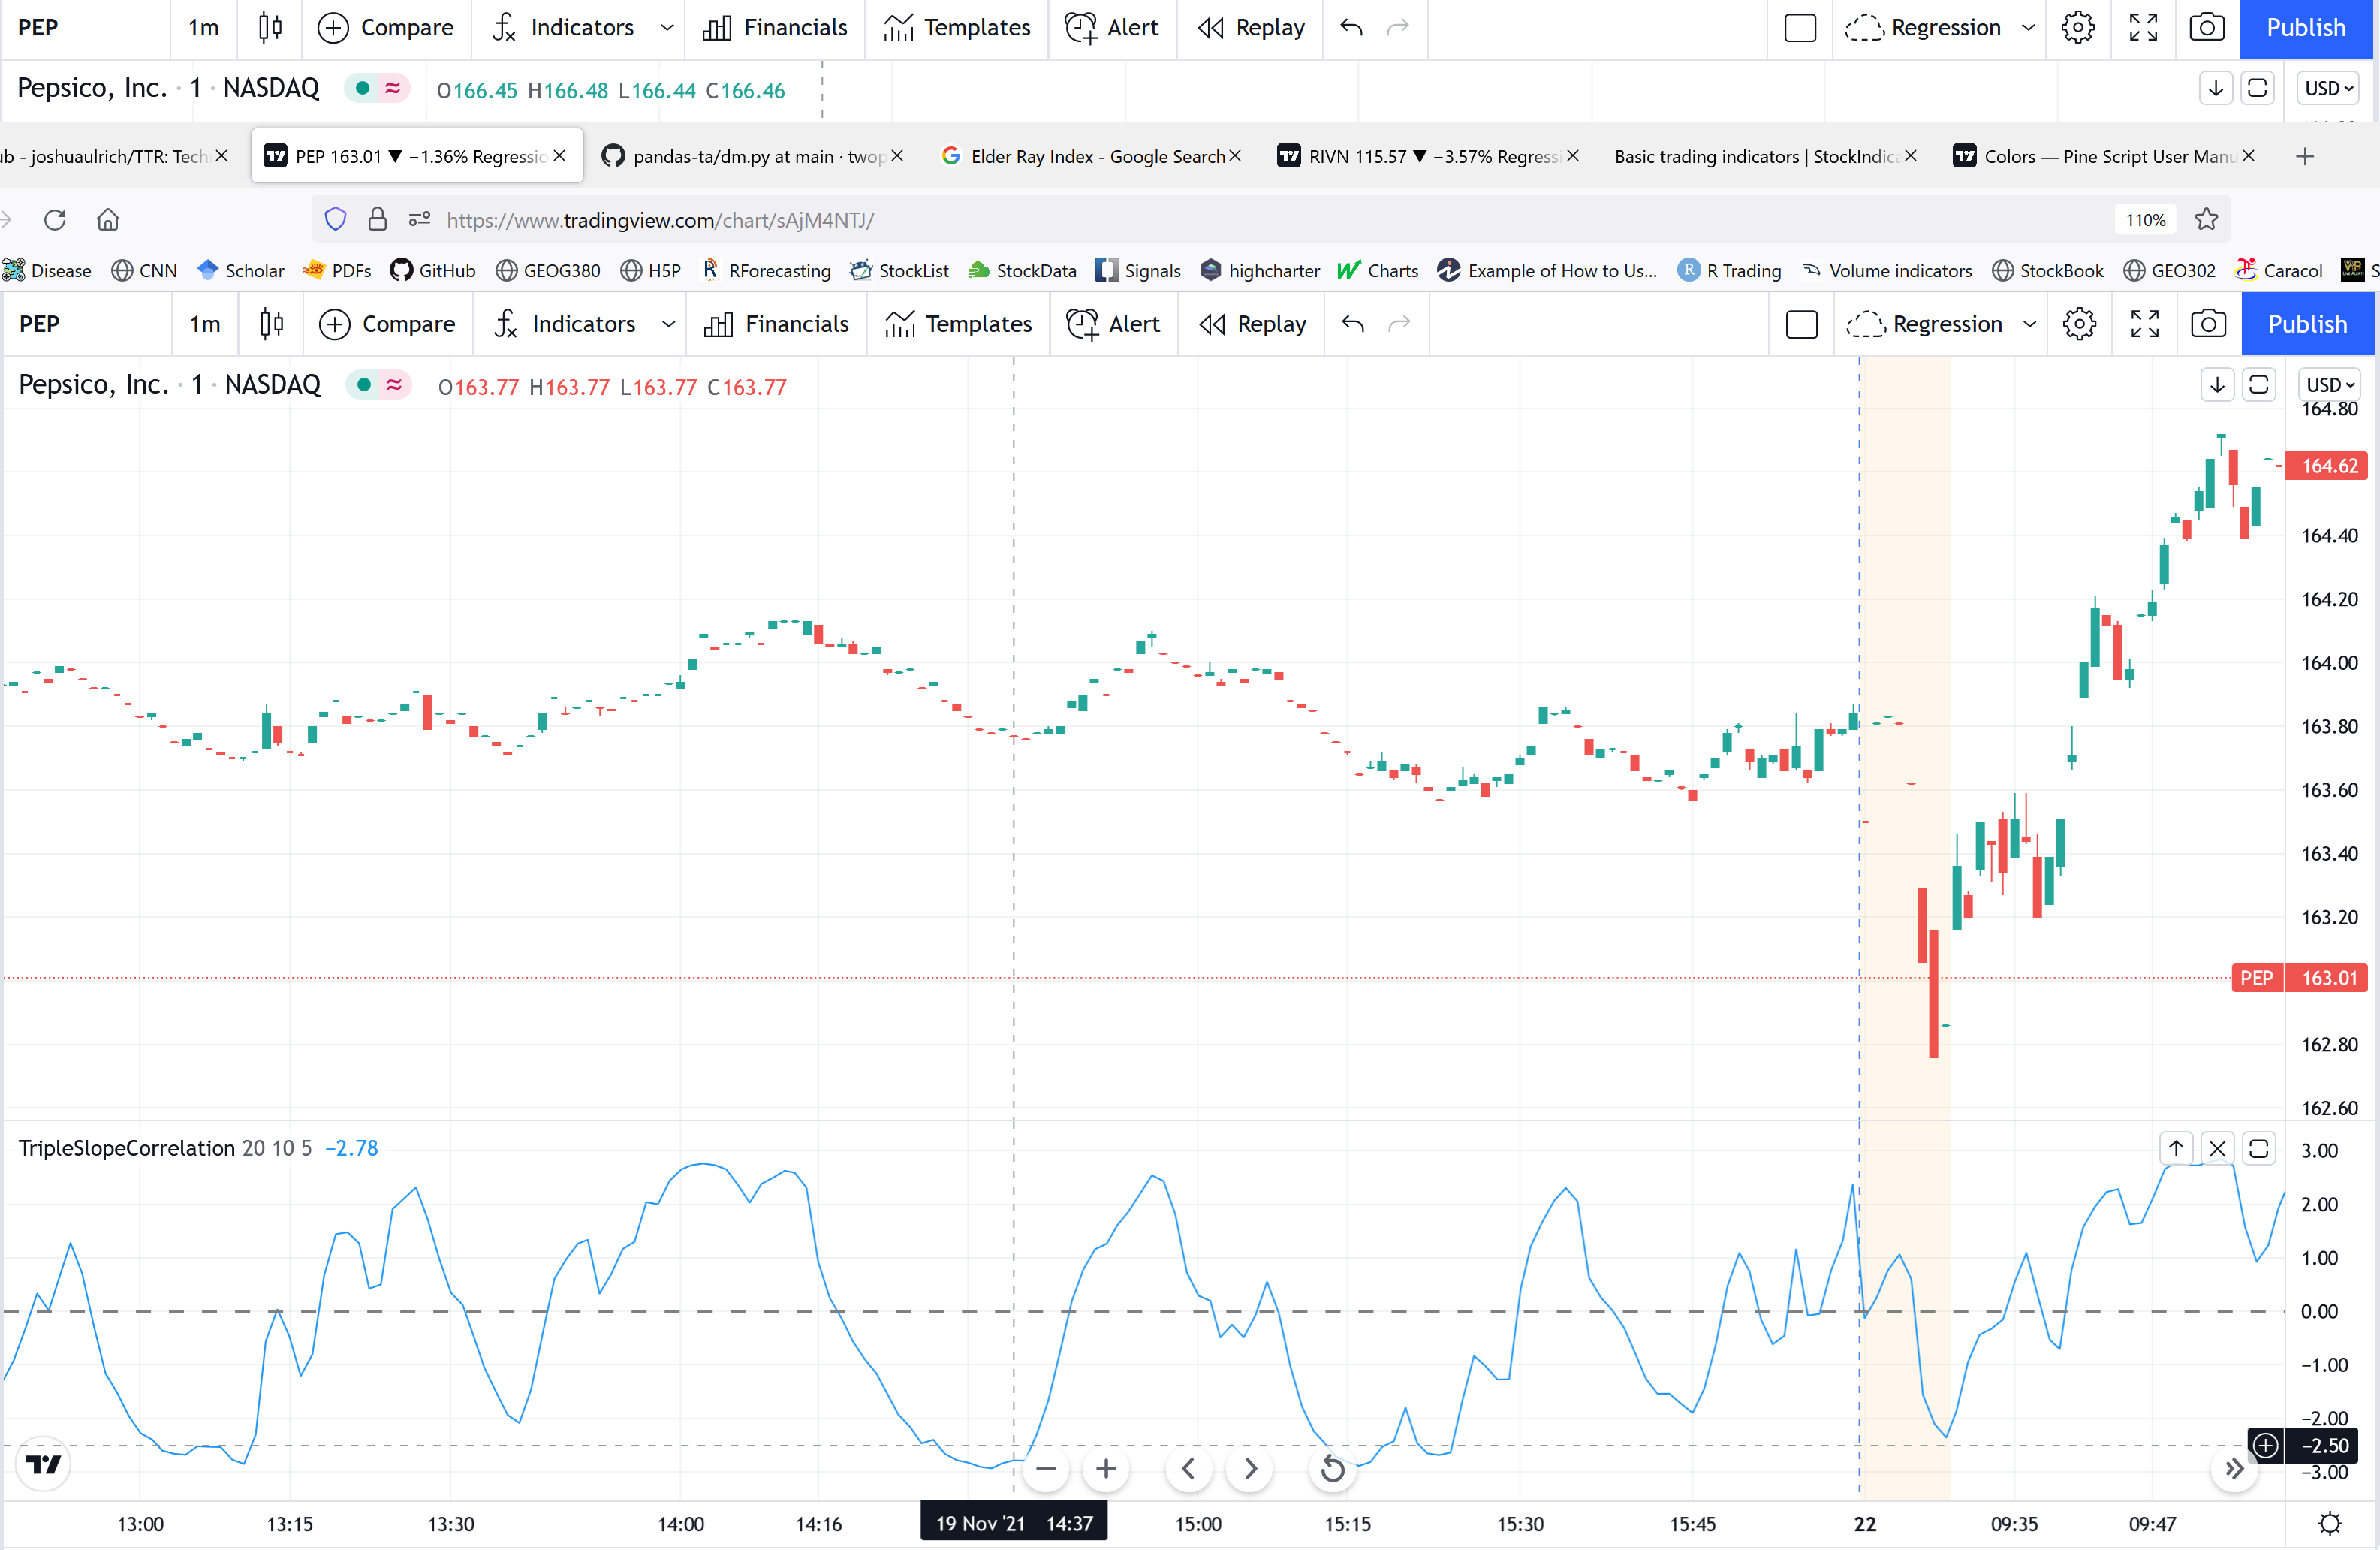Enter fullscreen mode in the main toolbar
Image resolution: width=2380 pixels, height=1550 pixels.
coord(2144,324)
